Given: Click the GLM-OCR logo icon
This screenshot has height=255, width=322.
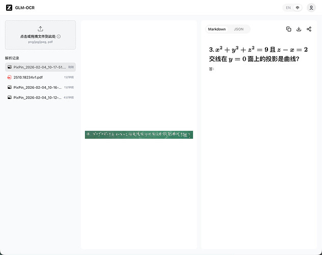Looking at the screenshot, I should pyautogui.click(x=9, y=8).
